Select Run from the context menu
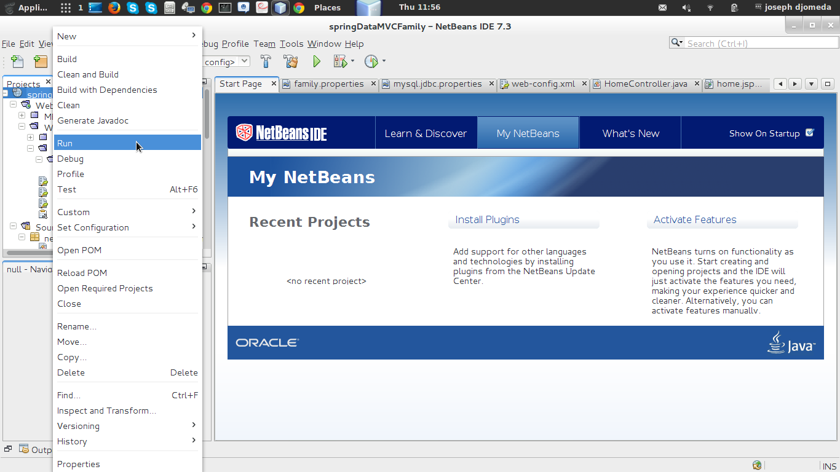Image resolution: width=840 pixels, height=472 pixels. 127,143
